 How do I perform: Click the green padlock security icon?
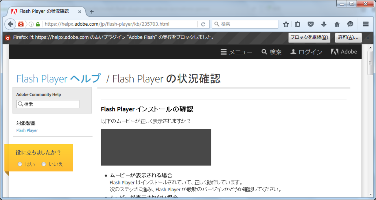(38, 24)
